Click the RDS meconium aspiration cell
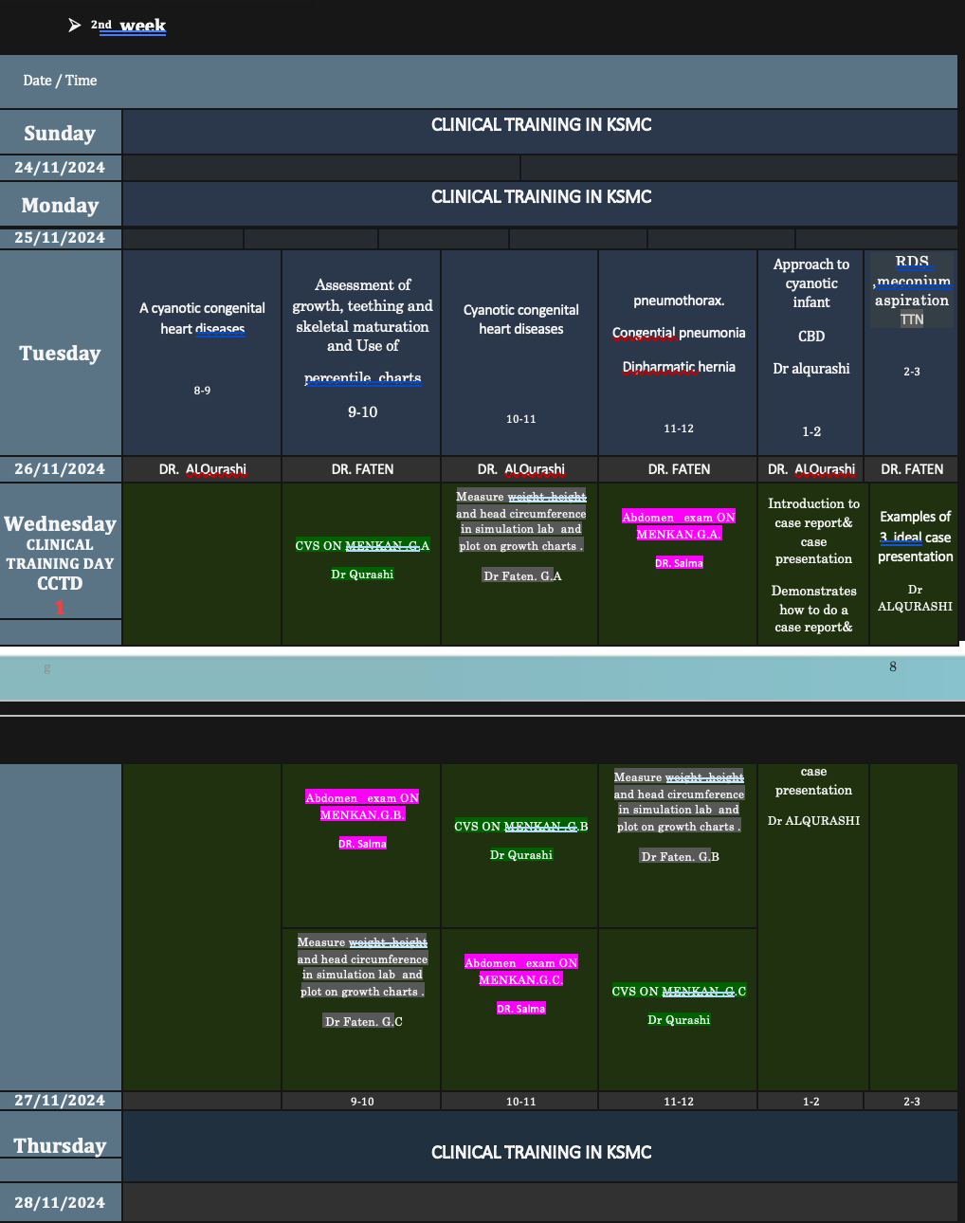Image resolution: width=965 pixels, height=1223 pixels. 911,290
